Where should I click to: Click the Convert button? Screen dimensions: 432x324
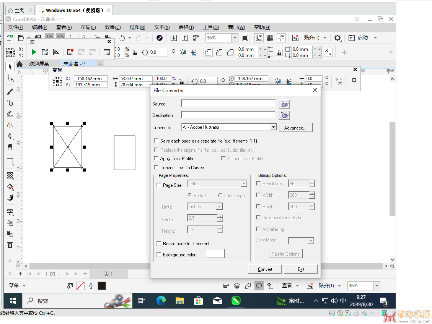(x=265, y=269)
